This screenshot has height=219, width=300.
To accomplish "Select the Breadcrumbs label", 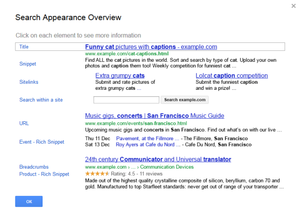I will tap(34, 167).
